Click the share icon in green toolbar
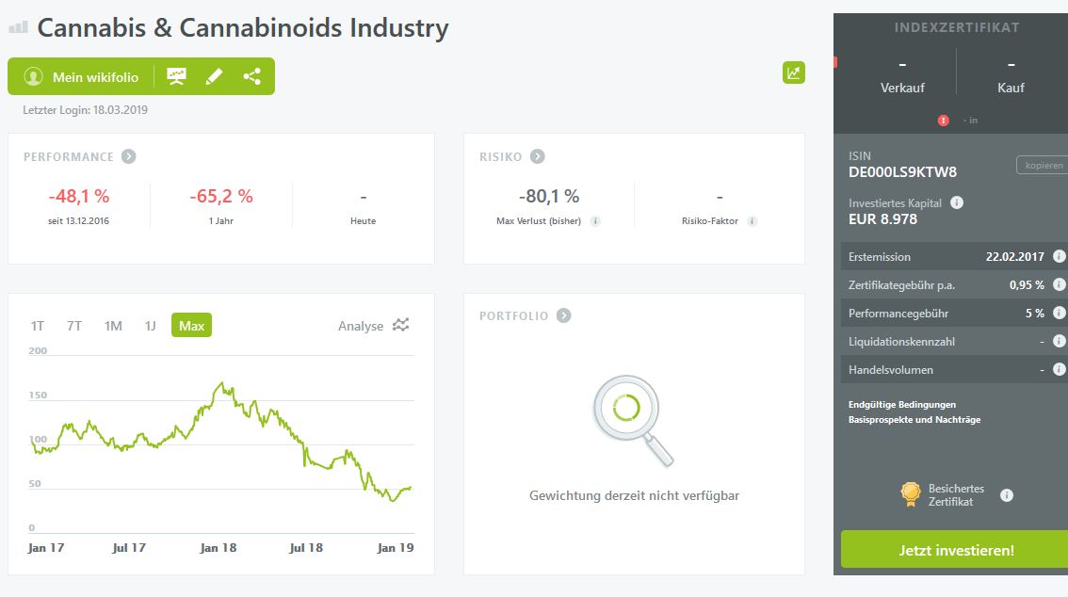The width and height of the screenshot is (1068, 597). click(251, 76)
